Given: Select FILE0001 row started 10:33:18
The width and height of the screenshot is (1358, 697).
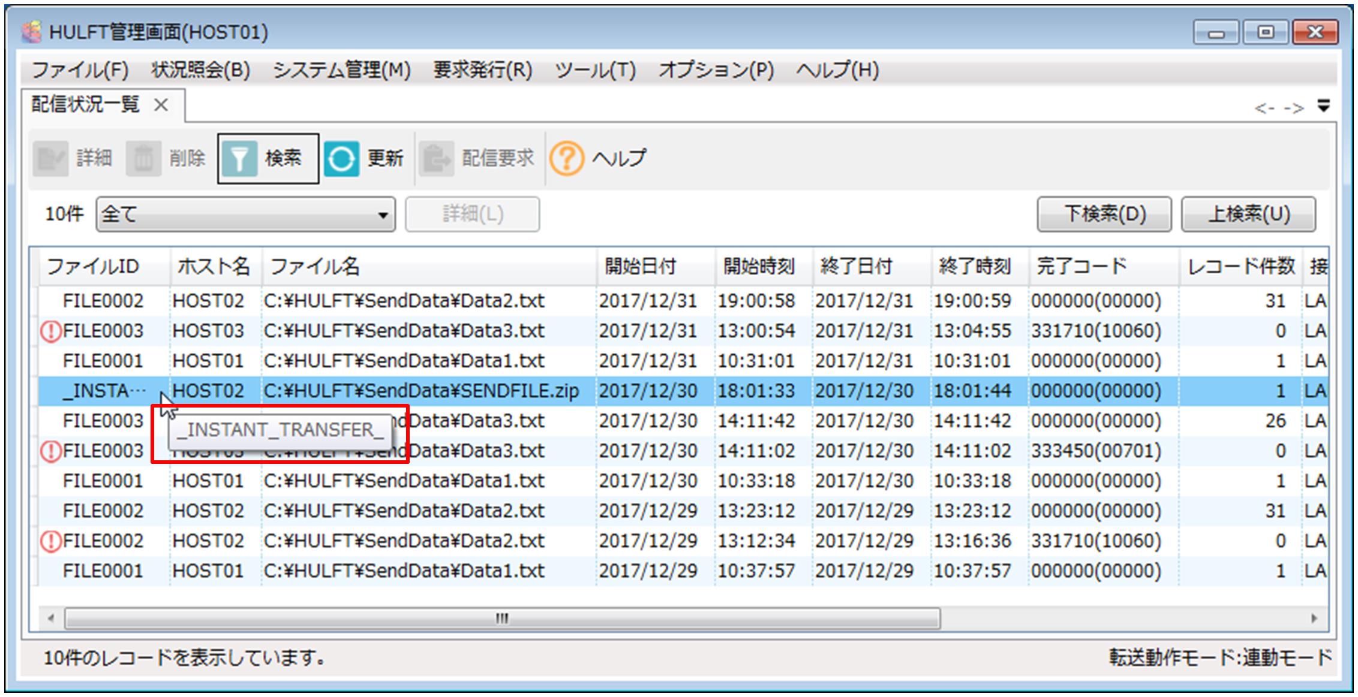Looking at the screenshot, I should pos(684,481).
